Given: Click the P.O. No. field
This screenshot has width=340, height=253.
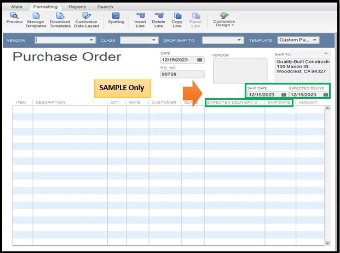Looking at the screenshot, I should click(182, 74).
